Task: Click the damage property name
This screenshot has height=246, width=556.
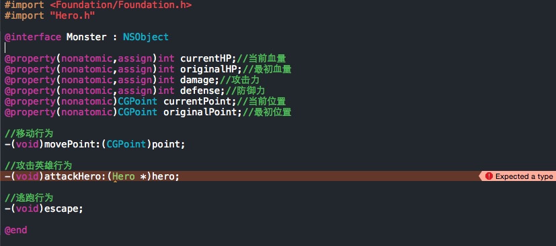Action: 197,80
